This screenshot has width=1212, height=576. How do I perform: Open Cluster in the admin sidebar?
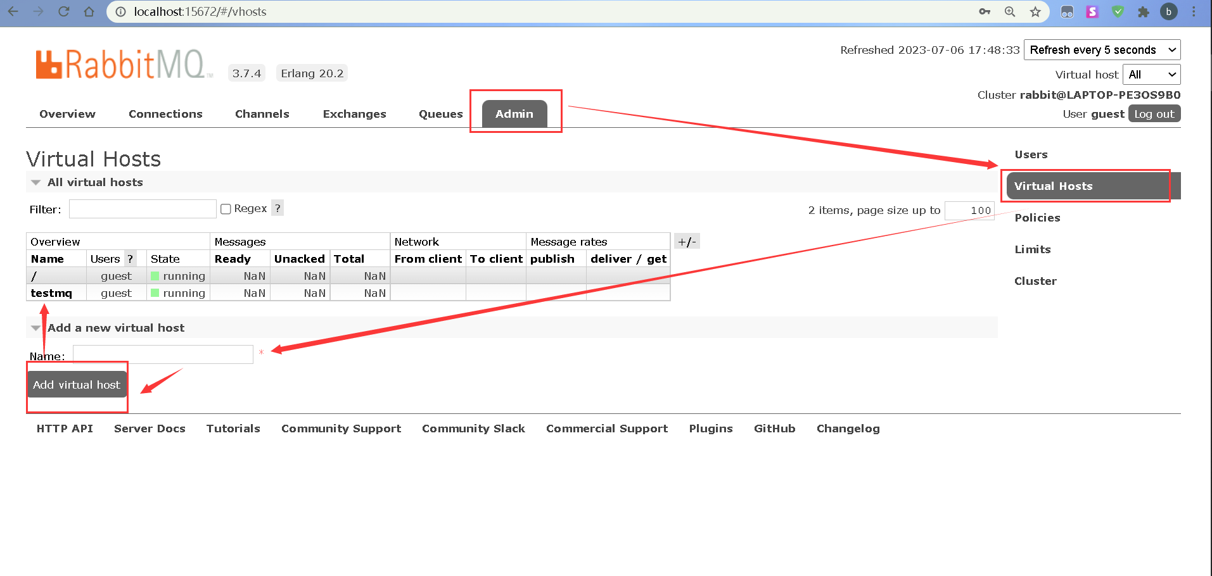click(1035, 281)
